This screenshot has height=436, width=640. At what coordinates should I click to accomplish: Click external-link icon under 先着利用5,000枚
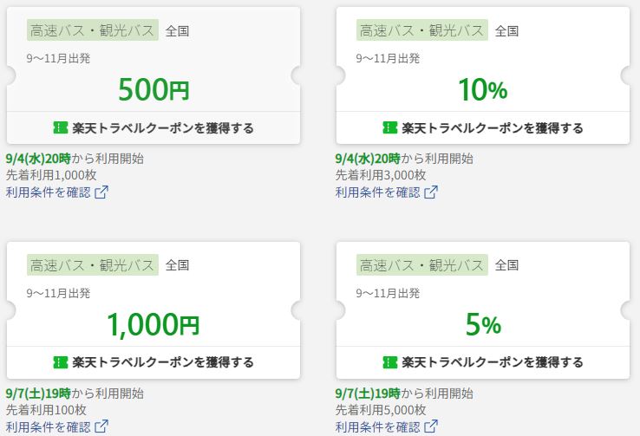tap(431, 426)
